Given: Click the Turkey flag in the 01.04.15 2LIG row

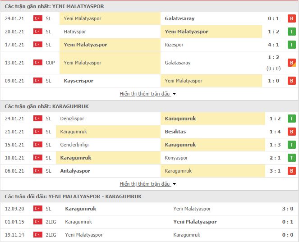Looking at the screenshot, I should [x=38, y=222].
